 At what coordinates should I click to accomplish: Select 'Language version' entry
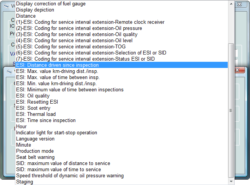coord(121,139)
